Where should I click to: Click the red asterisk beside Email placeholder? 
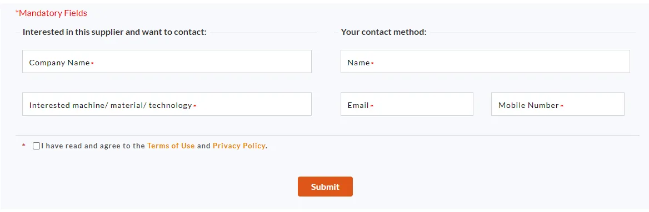[372, 106]
